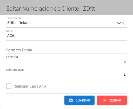
Task: Click the Reiniciar Cada Año label text
Action: point(30,86)
